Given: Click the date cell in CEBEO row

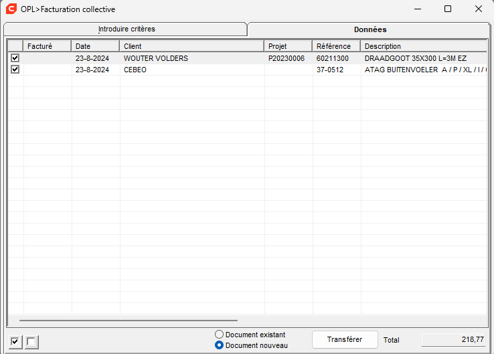Looking at the screenshot, I should pyautogui.click(x=96, y=70).
